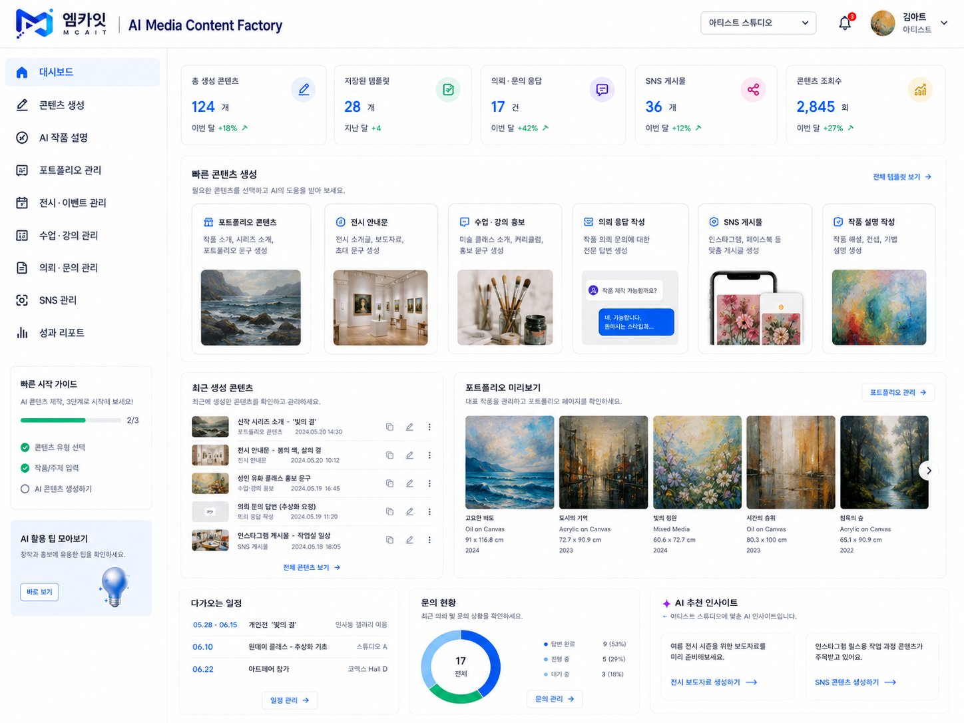Click the quick start guide progress bar
964x723 pixels.
[71, 420]
